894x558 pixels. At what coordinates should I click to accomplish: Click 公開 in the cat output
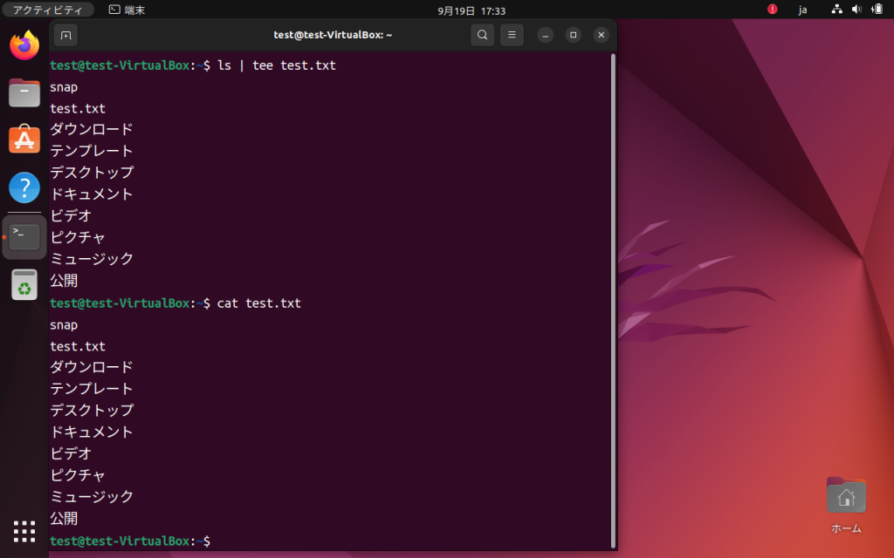point(64,519)
